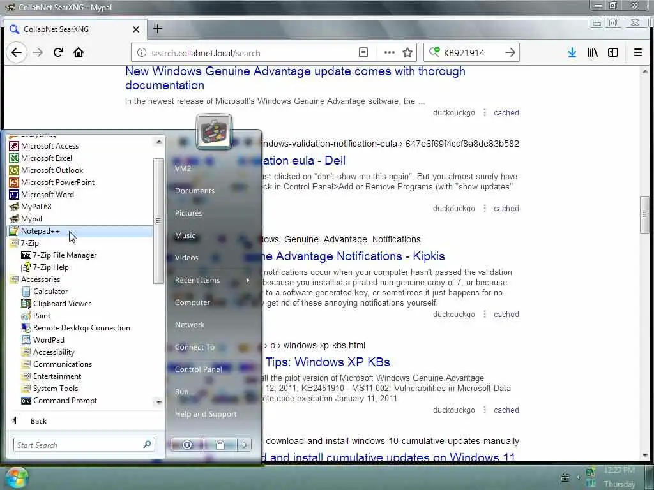This screenshot has height=490, width=654.
Task: Open Pictures from start menu
Action: 188,213
